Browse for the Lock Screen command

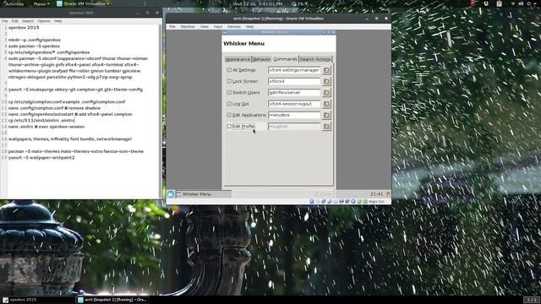tap(326, 81)
